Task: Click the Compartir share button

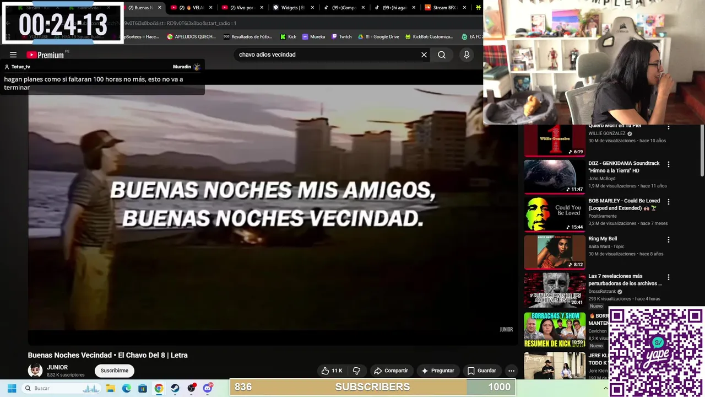Action: pyautogui.click(x=391, y=371)
